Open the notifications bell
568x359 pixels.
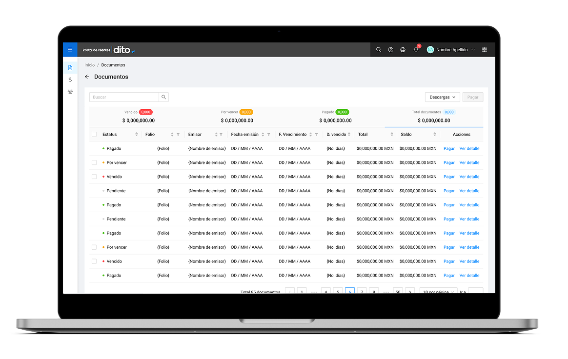coord(416,50)
